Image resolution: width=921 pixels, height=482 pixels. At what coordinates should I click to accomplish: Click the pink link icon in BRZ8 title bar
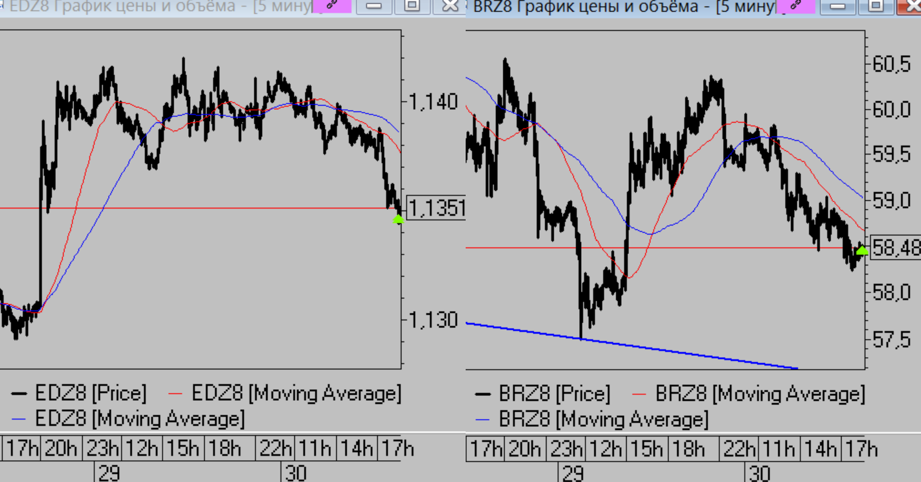[795, 5]
